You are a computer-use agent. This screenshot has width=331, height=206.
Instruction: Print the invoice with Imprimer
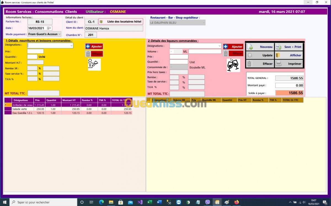point(289,64)
